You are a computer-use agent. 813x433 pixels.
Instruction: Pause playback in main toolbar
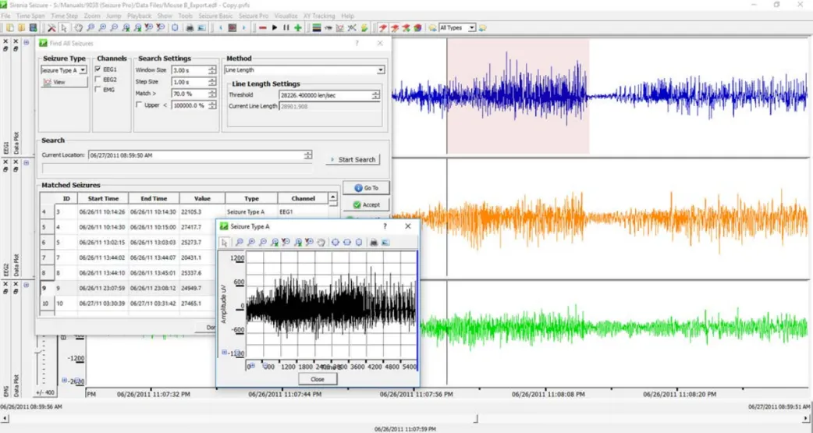pos(286,28)
